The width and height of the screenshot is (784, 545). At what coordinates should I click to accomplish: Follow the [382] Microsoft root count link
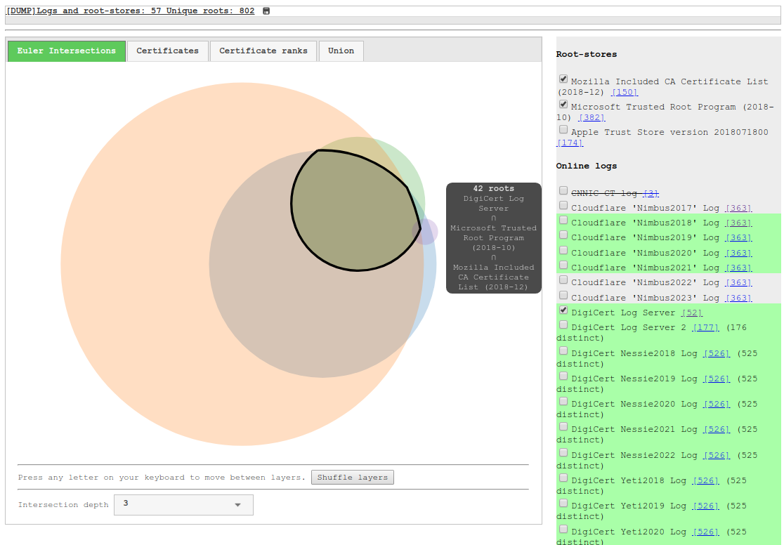click(x=592, y=118)
